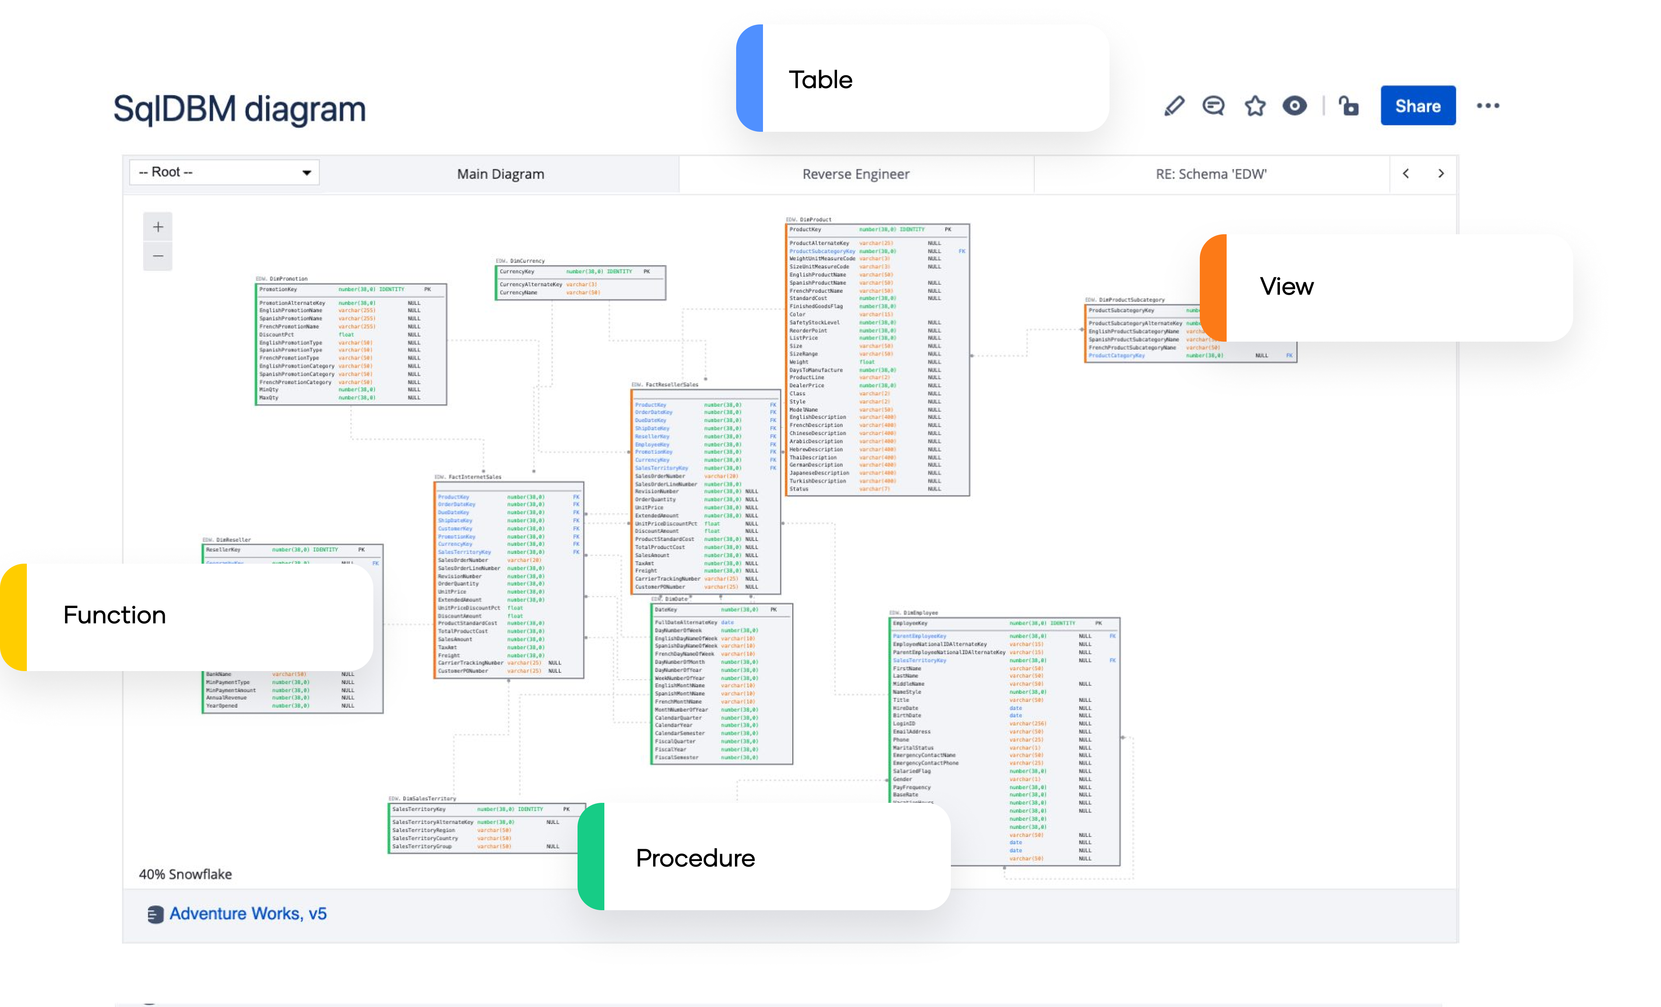Open the Reverse Engineer tab
Viewport: 1661px width, 1007px height.
[855, 174]
